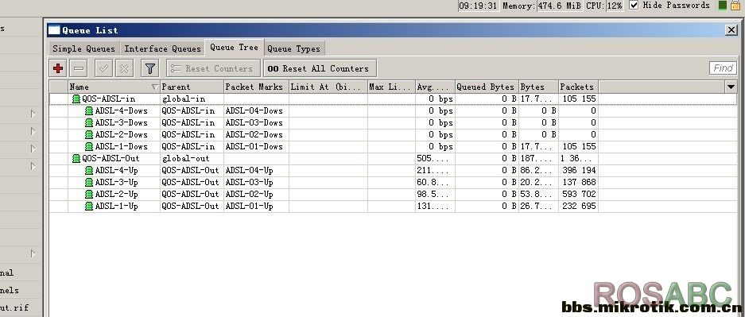Open the Filter funnel button
The height and width of the screenshot is (317, 745).
click(x=149, y=68)
